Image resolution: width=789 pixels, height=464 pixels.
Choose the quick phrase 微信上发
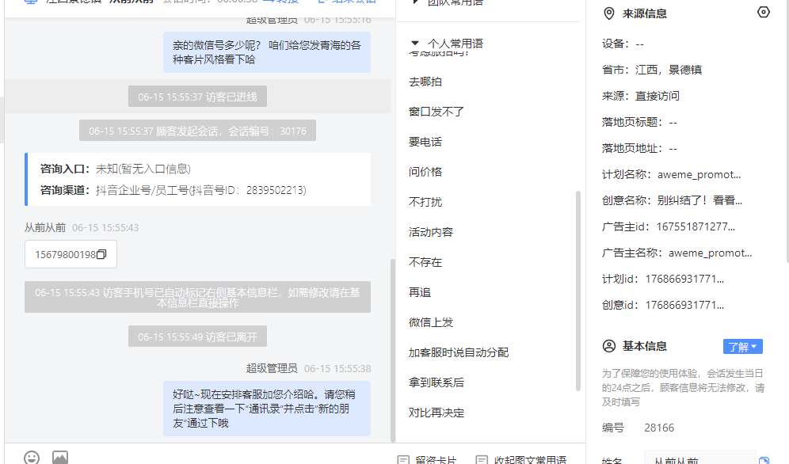click(431, 322)
